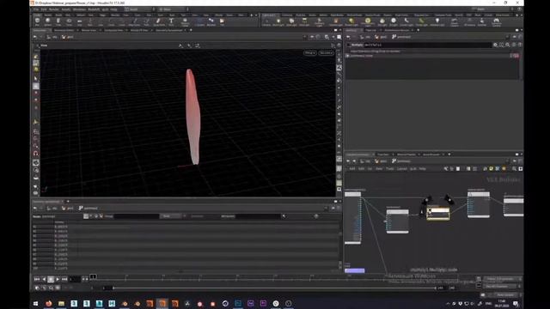Select the Grid shelf tool
This screenshot has height=309, width=550.
[x=79, y=22]
